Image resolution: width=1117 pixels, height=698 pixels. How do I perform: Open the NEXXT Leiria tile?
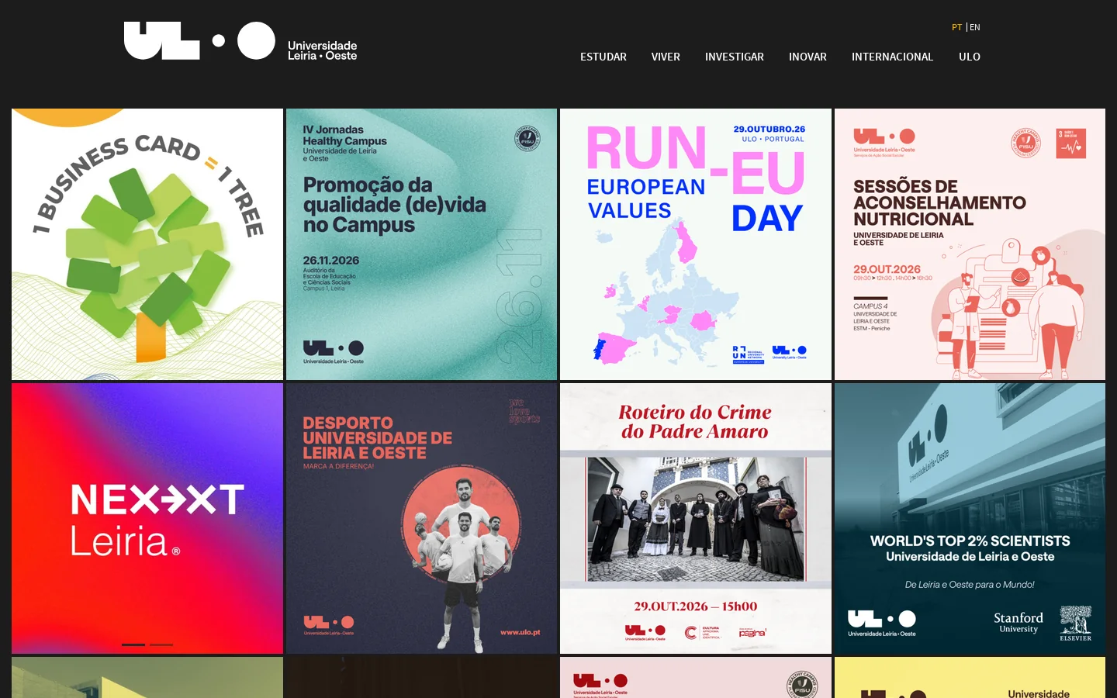tap(147, 518)
